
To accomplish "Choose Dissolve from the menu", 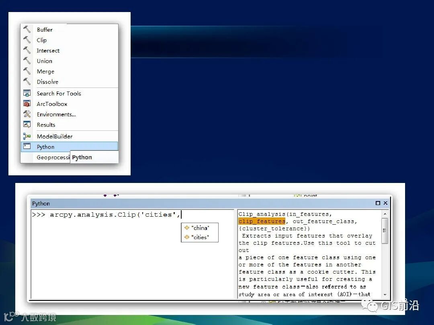I will click(x=70, y=82).
